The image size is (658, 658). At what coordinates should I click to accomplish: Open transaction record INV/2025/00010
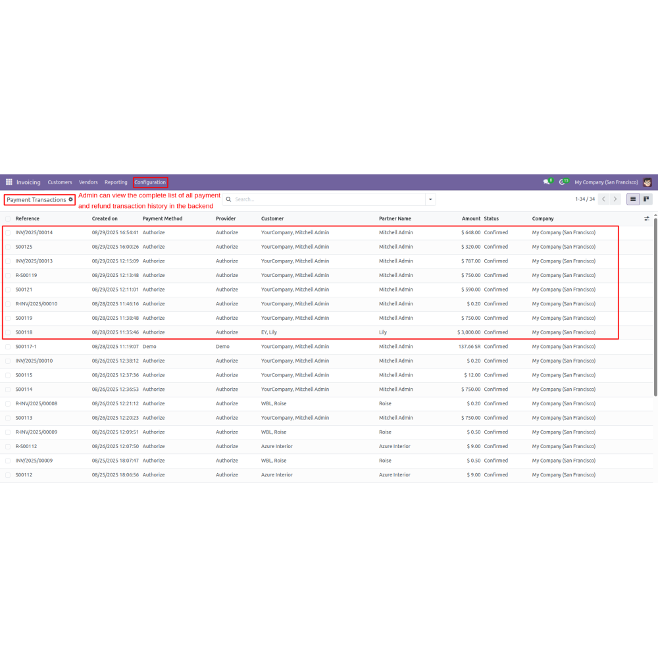34,361
